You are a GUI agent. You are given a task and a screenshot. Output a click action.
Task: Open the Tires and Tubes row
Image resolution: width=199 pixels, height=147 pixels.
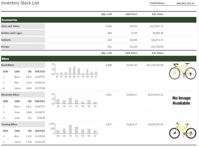(x=10, y=26)
